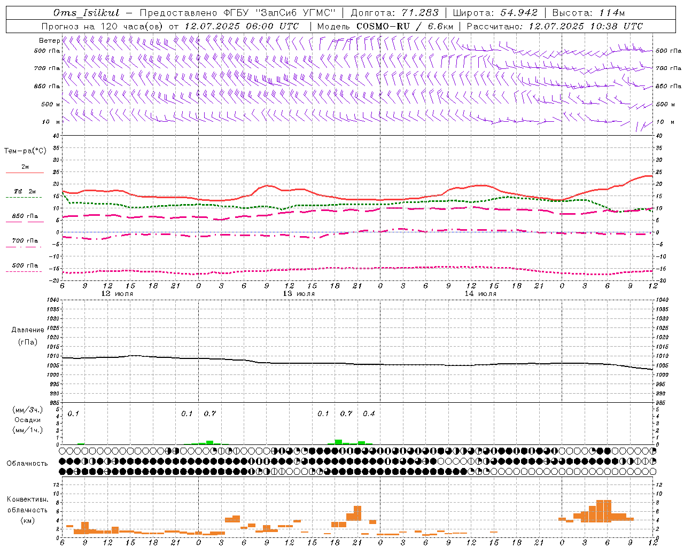Select the "Прогноз на 120 часа(ов)" forecast text
This screenshot has width=684, height=547.
coord(103,26)
